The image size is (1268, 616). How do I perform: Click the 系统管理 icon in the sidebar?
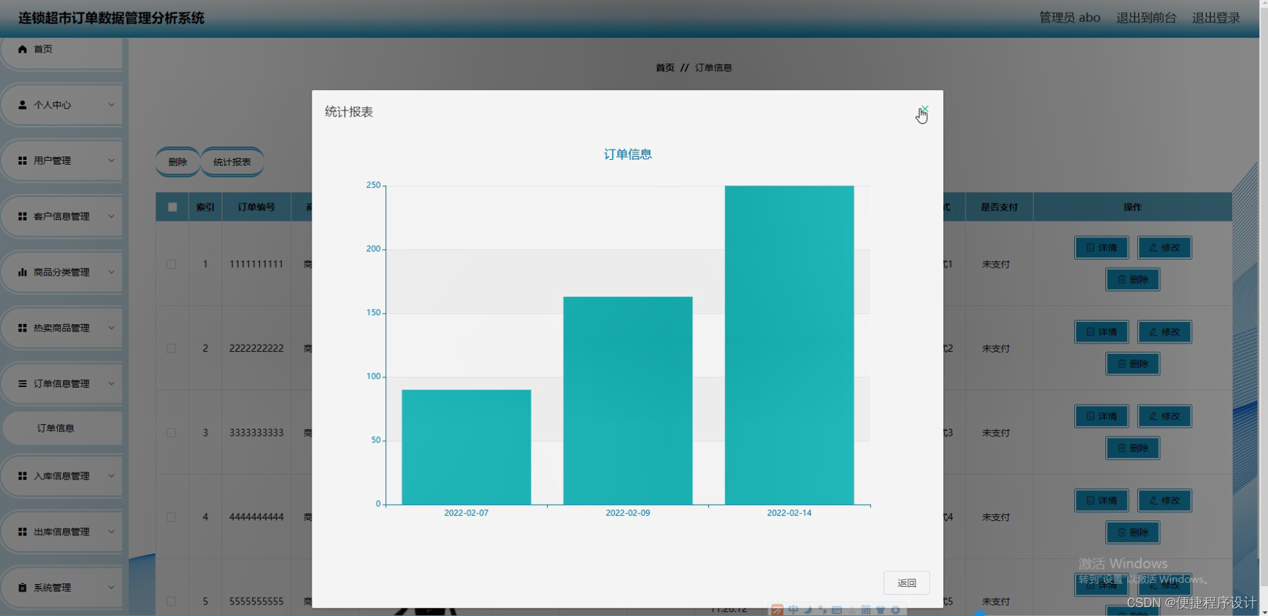coord(20,587)
